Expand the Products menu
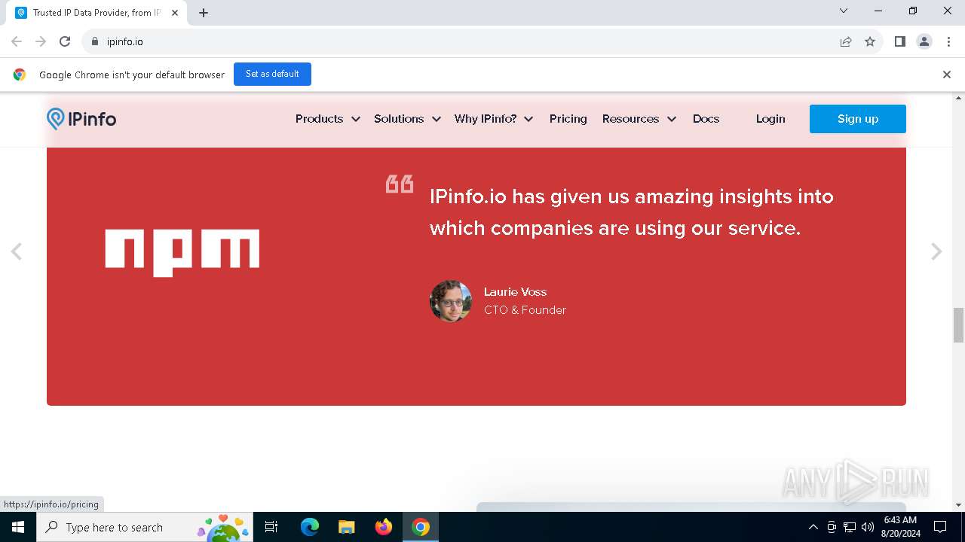Screen dimensions: 965x542 point(328,119)
